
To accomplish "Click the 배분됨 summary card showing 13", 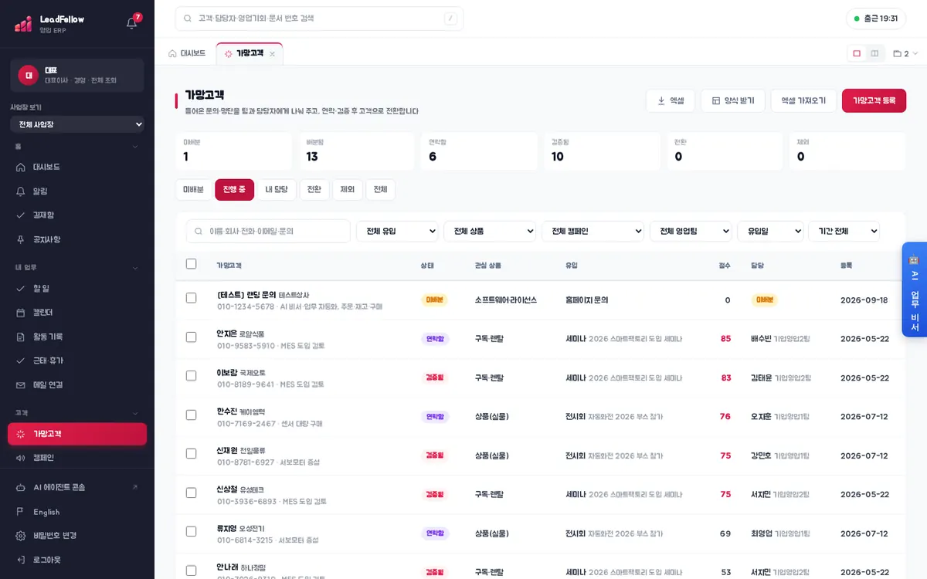I will pos(356,151).
